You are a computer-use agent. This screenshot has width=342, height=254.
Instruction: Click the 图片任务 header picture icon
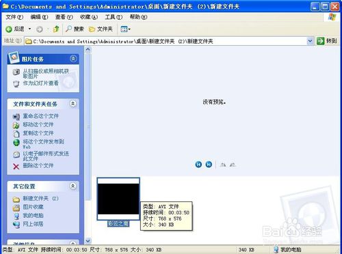click(14, 57)
